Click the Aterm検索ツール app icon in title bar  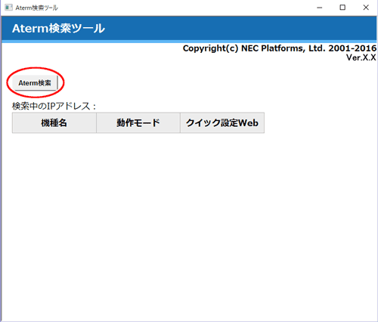point(8,8)
